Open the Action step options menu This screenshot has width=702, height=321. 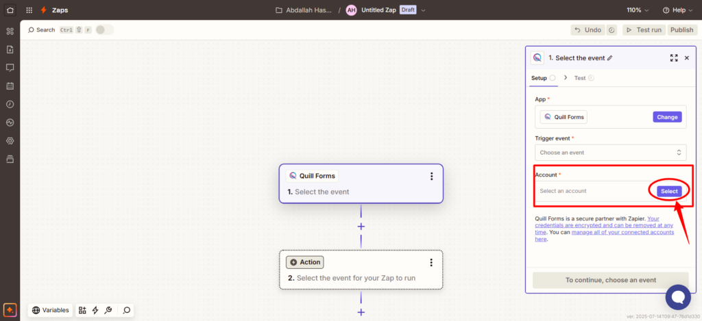(431, 262)
